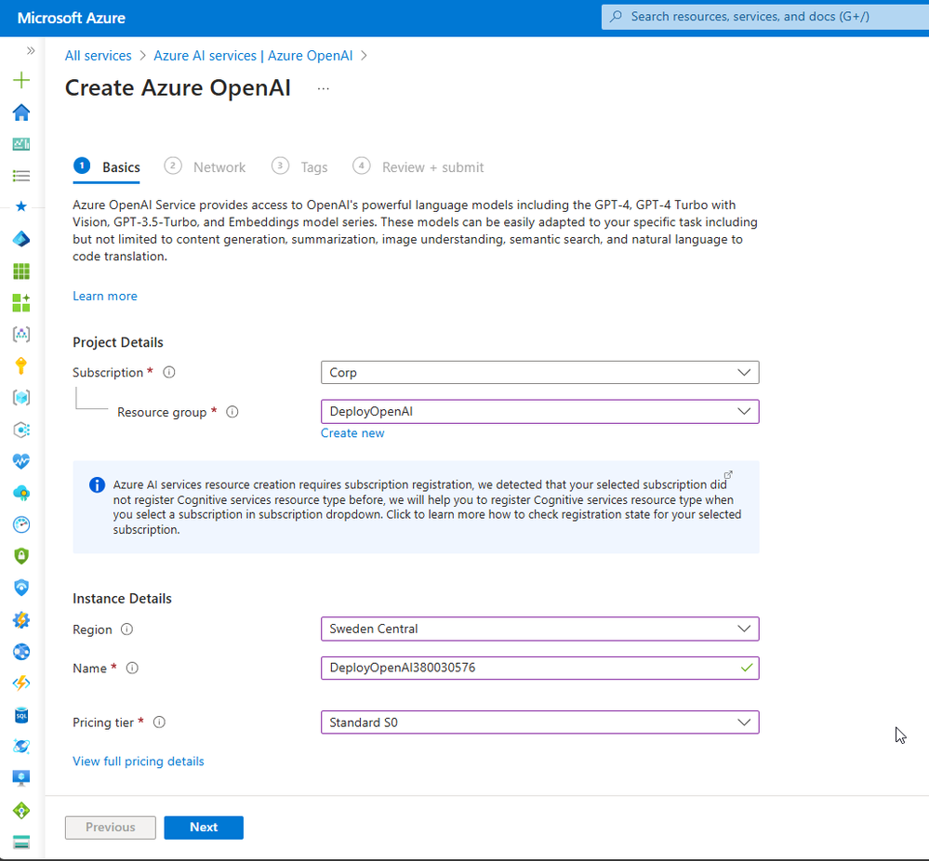
Task: Open the Subscription dropdown
Action: pyautogui.click(x=539, y=373)
